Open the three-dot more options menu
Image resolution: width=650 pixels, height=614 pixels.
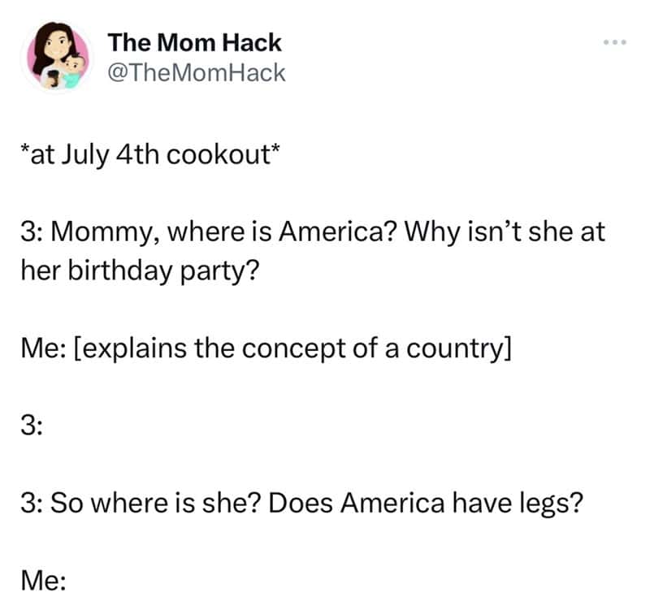615,42
